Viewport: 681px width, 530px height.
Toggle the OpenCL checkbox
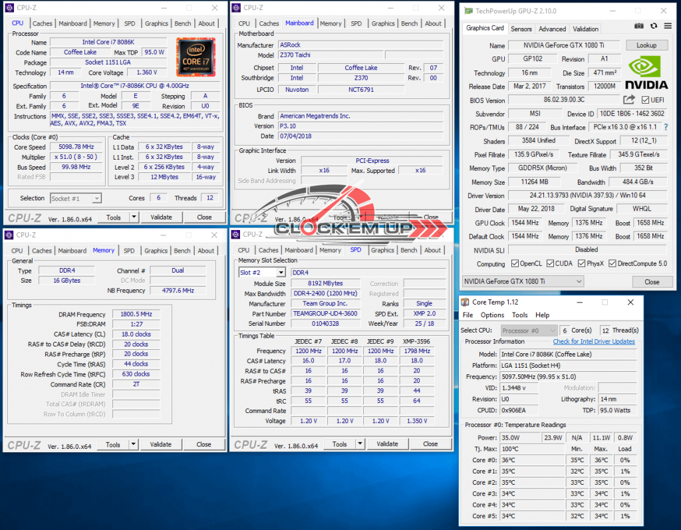click(x=515, y=264)
